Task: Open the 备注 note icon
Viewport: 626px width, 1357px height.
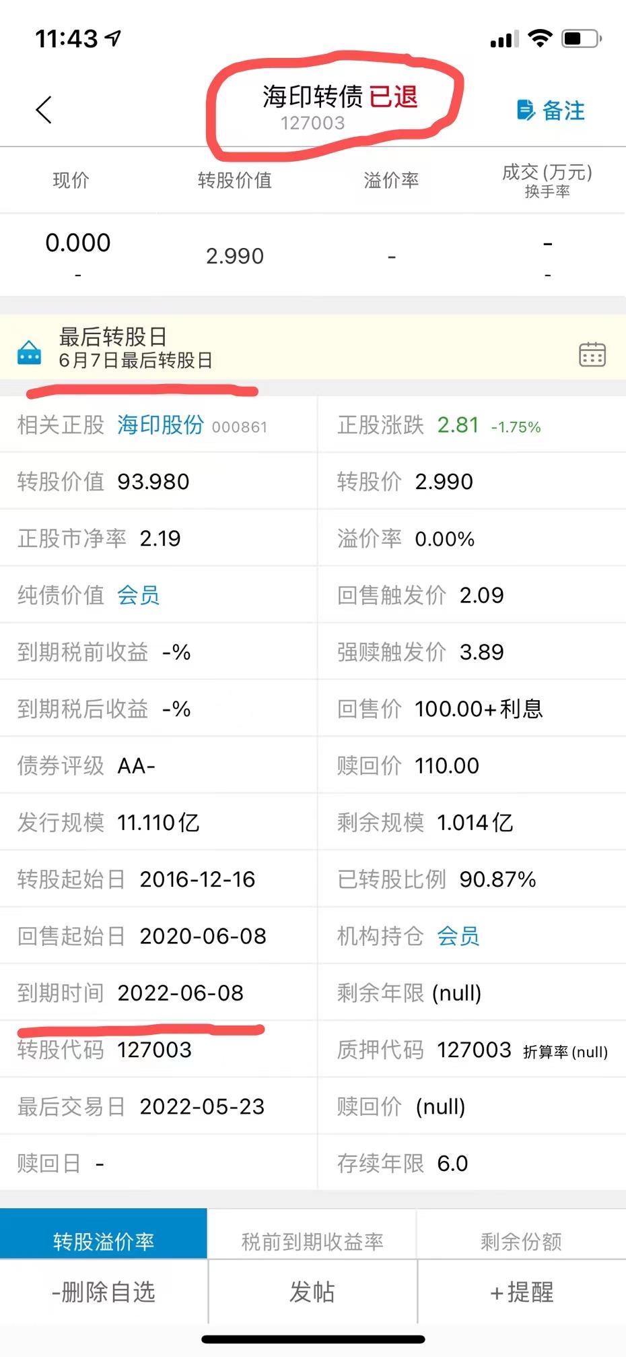Action: [526, 110]
